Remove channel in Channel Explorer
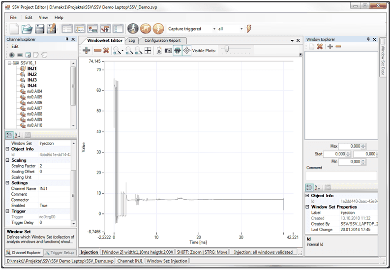The height and width of the screenshot is (270, 391). coord(20,55)
